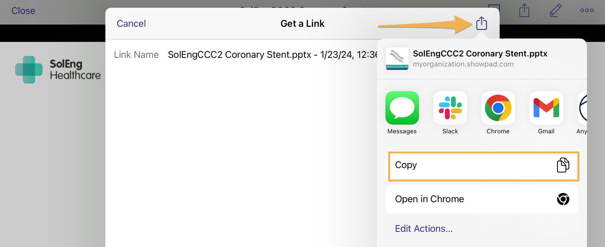Cancel the Get a Link dialog
Viewport: 605px width, 247px height.
coord(131,23)
